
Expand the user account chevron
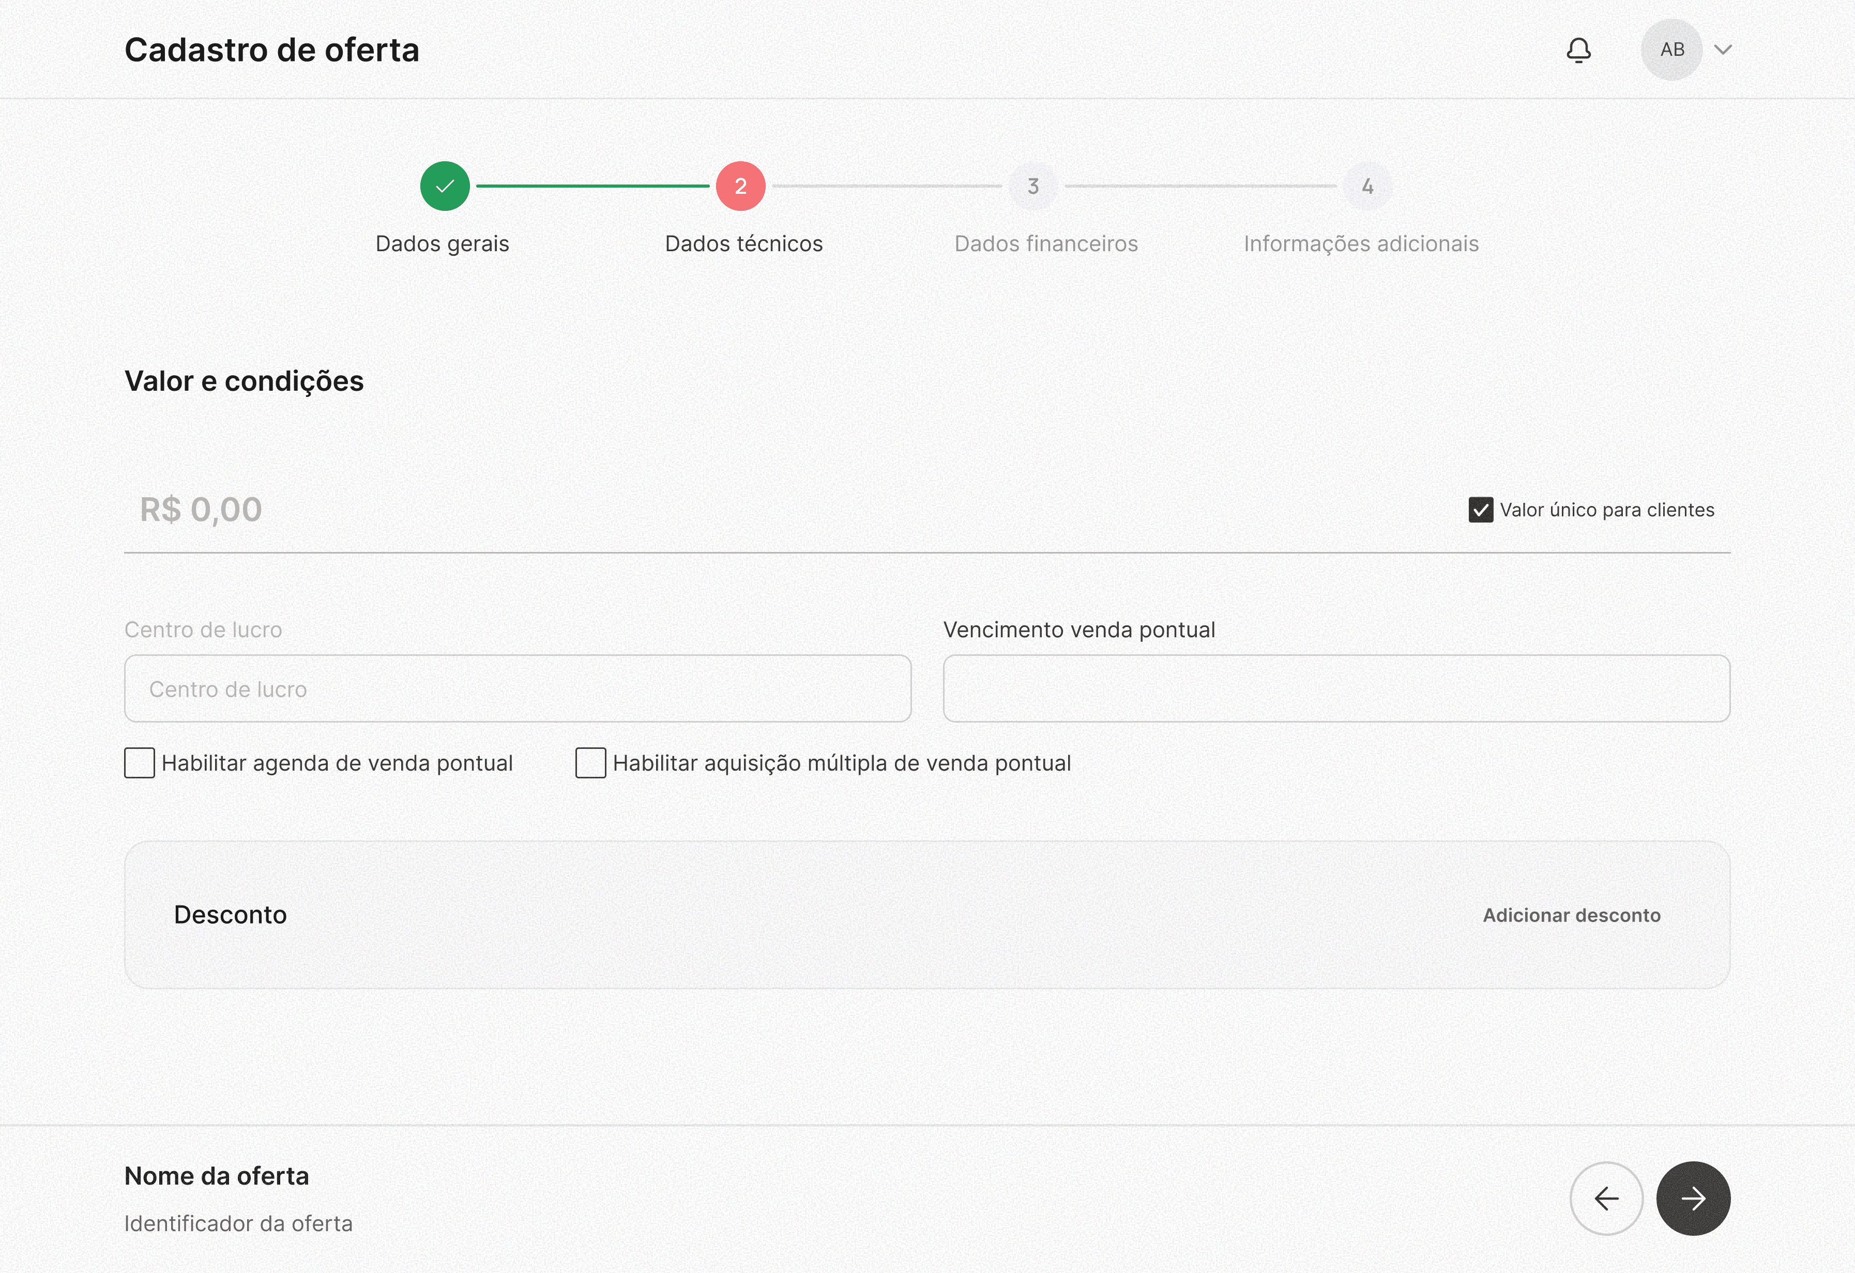tap(1723, 50)
